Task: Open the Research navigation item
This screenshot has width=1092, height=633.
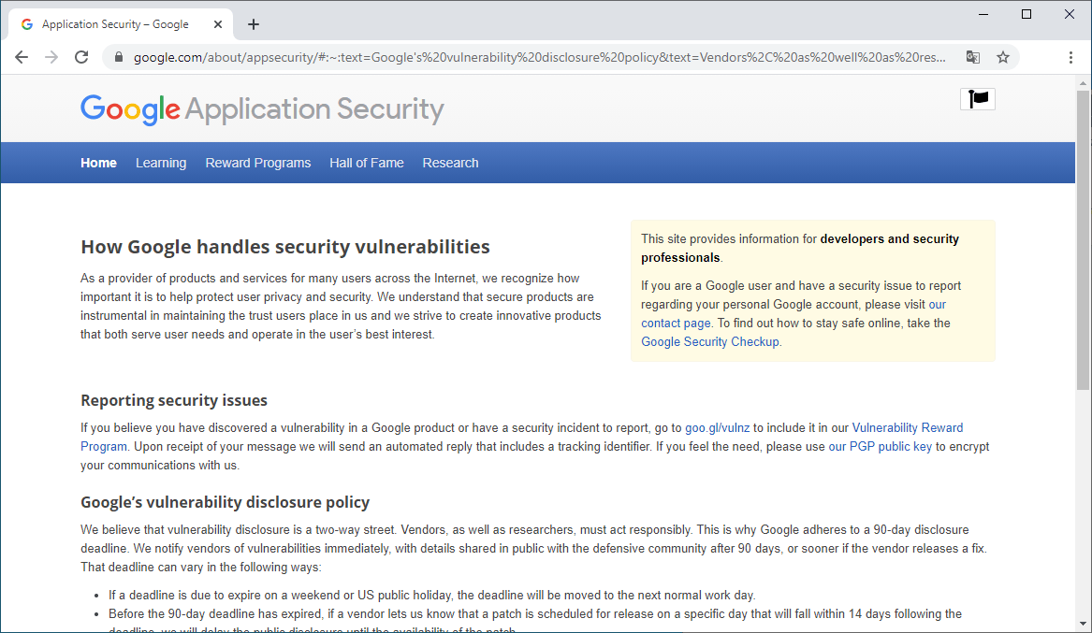Action: pos(450,163)
